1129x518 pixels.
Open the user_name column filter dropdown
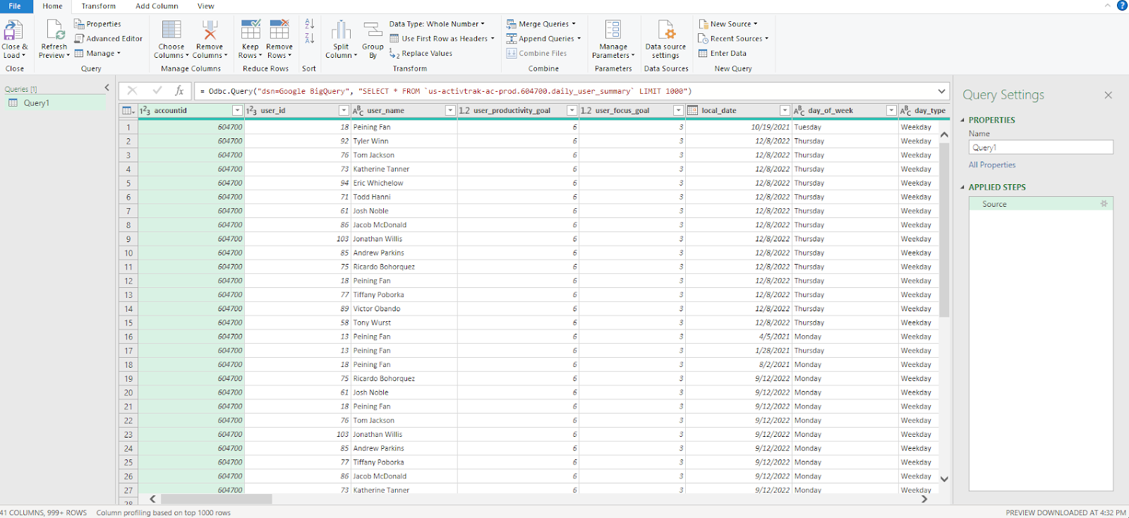450,111
